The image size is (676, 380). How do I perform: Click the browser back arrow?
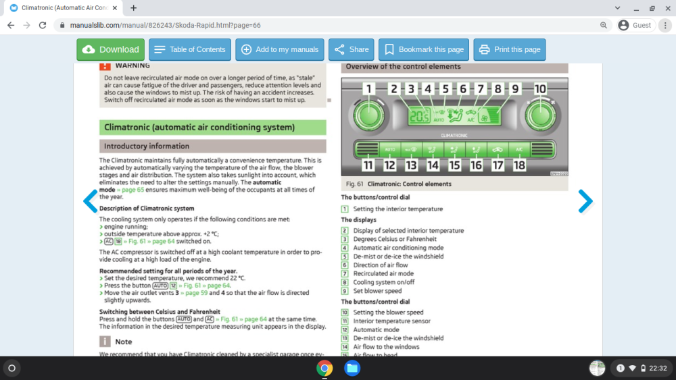pos(11,26)
